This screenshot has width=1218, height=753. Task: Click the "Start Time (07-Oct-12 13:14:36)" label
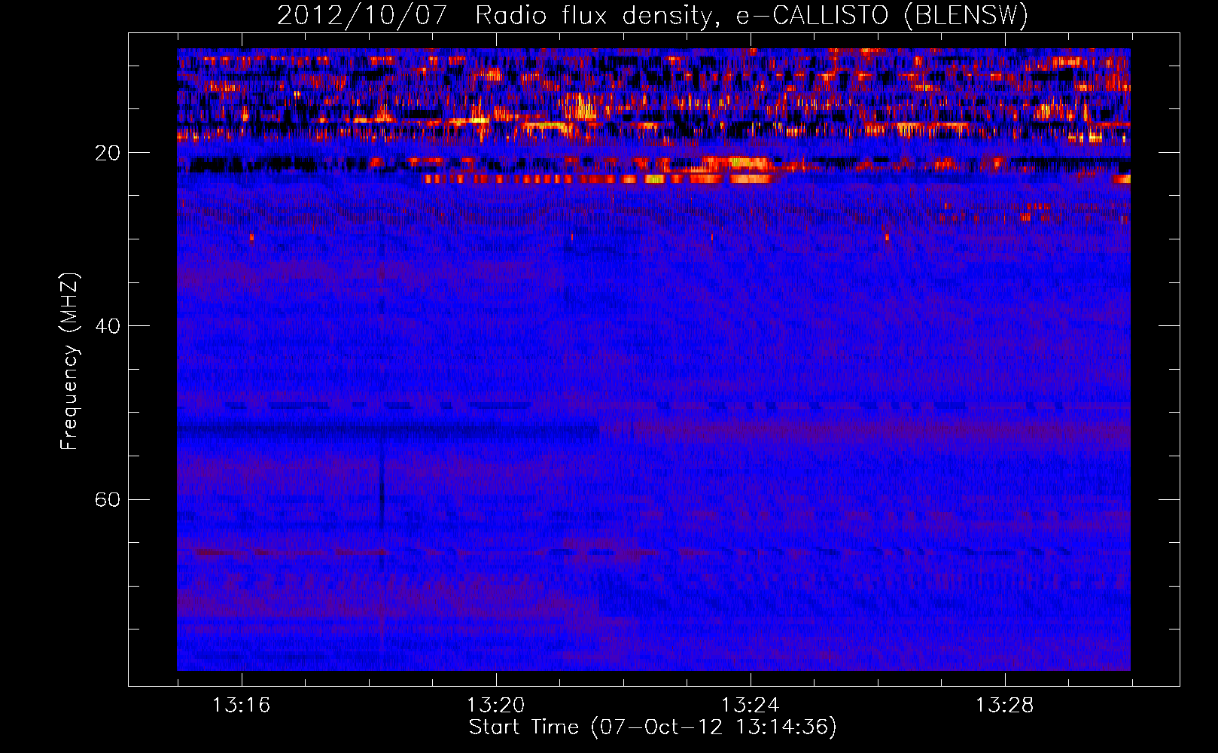click(653, 727)
